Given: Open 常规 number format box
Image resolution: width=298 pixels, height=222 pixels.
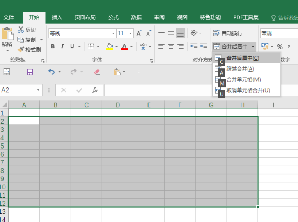Looking at the screenshot, I should [x=279, y=33].
